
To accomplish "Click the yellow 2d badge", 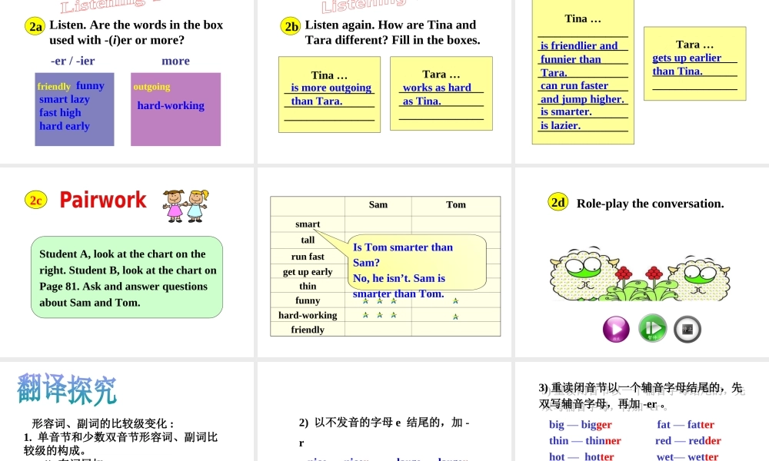I will click(x=558, y=202).
